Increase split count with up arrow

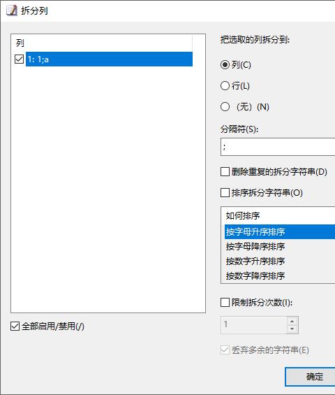coord(292,321)
